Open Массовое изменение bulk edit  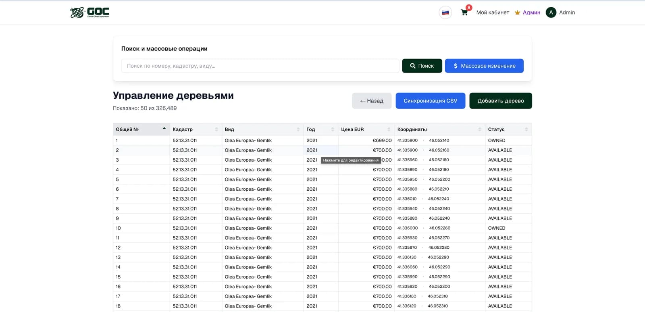(x=484, y=66)
